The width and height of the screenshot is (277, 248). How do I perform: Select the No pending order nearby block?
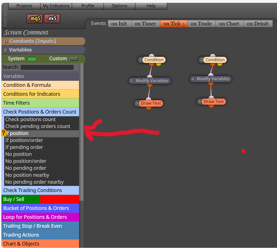point(42,182)
